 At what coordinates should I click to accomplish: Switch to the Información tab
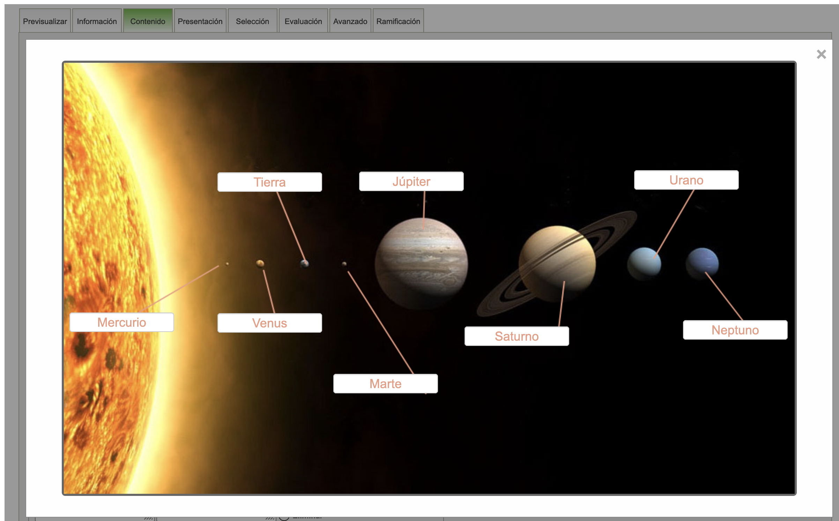click(x=97, y=21)
